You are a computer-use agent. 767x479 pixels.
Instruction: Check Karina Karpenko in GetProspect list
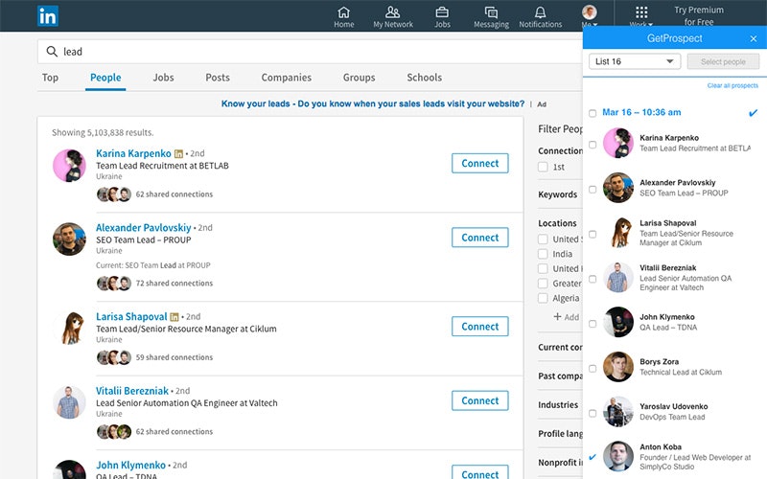(x=593, y=145)
